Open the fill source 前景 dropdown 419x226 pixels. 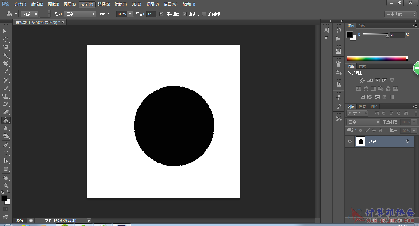tap(29, 14)
